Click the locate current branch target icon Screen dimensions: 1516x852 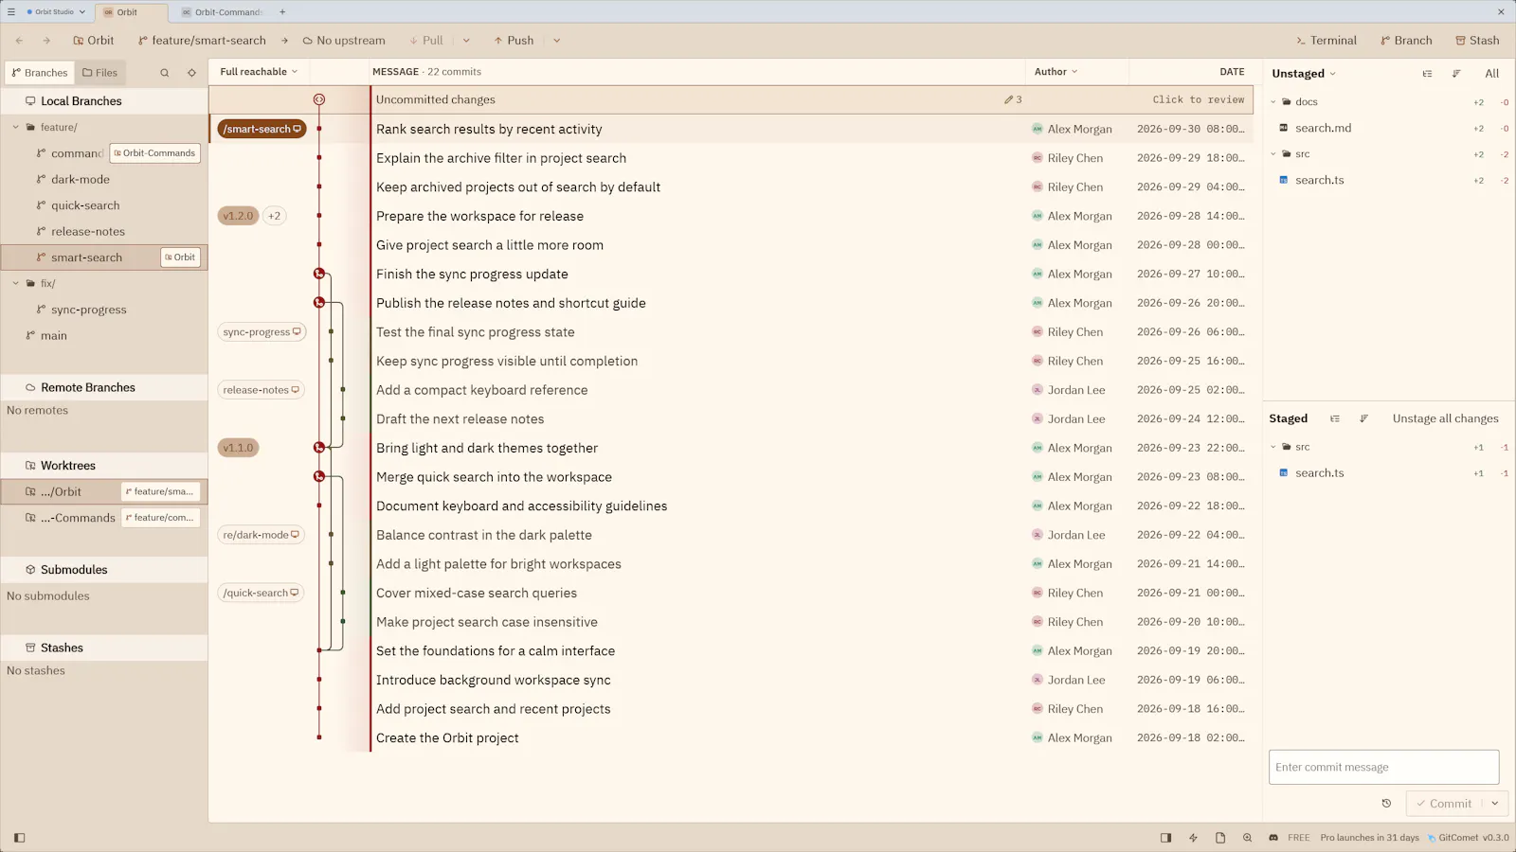191,73
